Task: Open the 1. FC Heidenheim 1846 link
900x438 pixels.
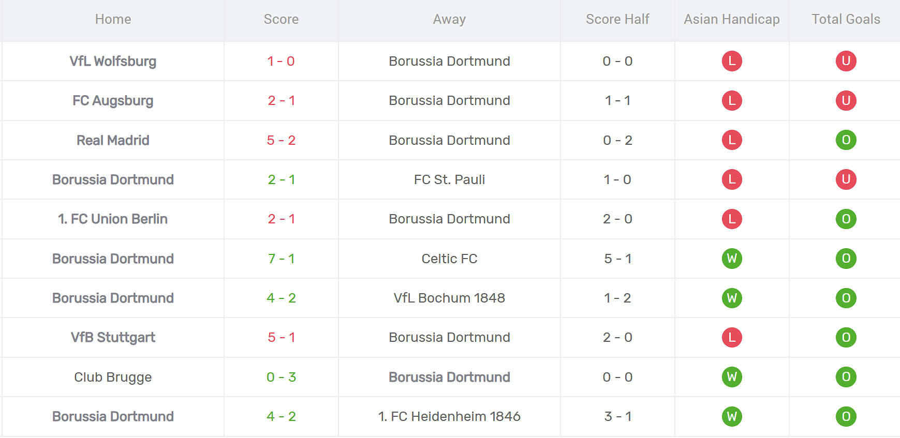Action: (449, 416)
